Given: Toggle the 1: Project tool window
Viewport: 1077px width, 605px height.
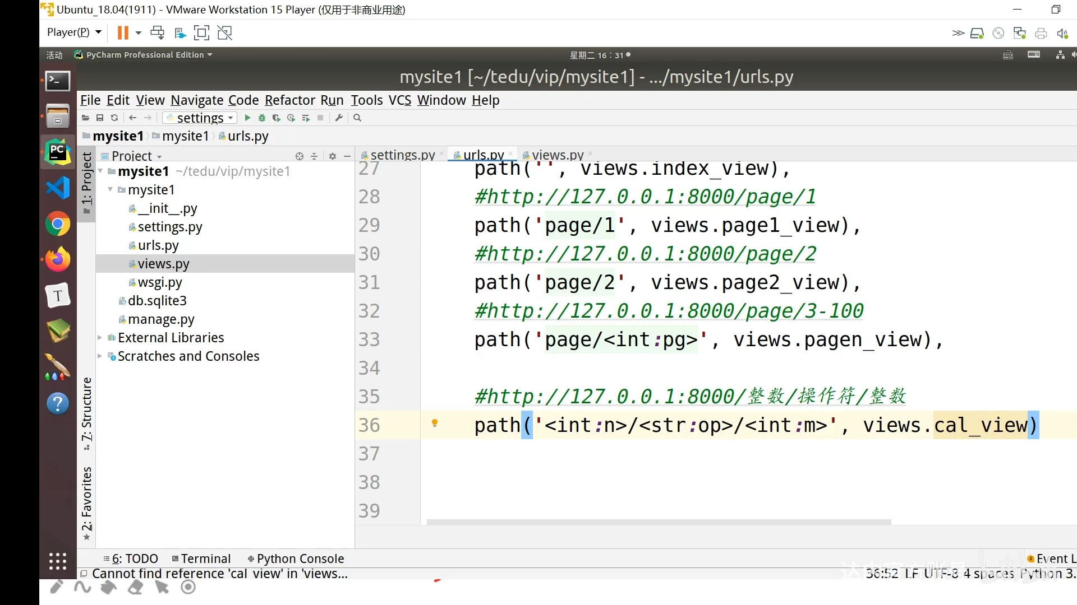Looking at the screenshot, I should tap(86, 183).
